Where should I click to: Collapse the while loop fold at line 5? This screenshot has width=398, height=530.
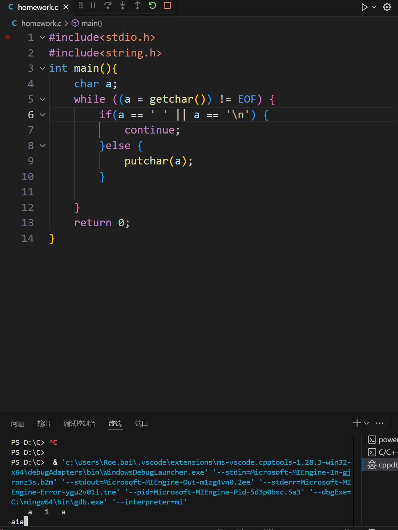(x=42, y=99)
